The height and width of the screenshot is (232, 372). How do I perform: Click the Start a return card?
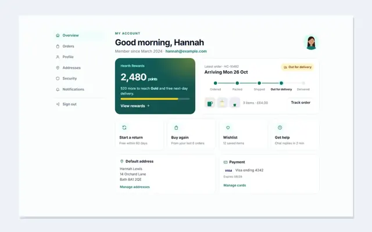point(139,135)
